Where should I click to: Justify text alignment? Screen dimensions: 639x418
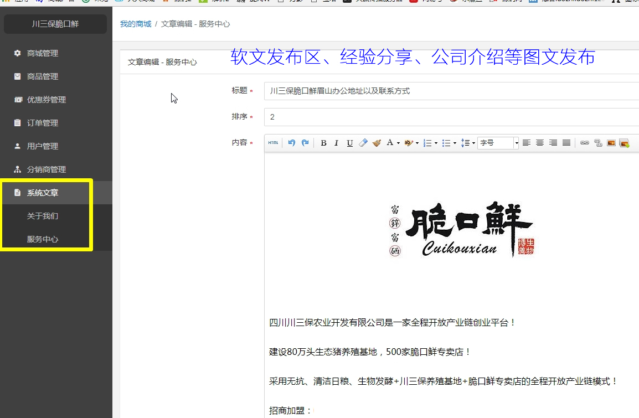566,143
